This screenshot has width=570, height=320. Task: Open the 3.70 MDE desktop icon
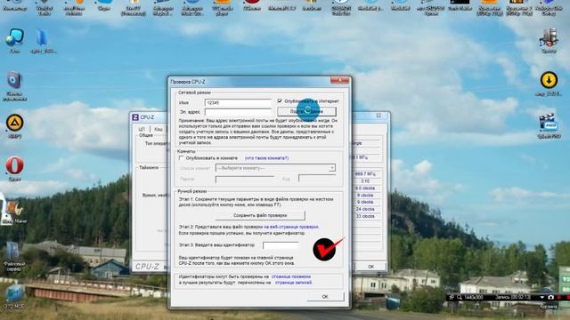click(14, 294)
